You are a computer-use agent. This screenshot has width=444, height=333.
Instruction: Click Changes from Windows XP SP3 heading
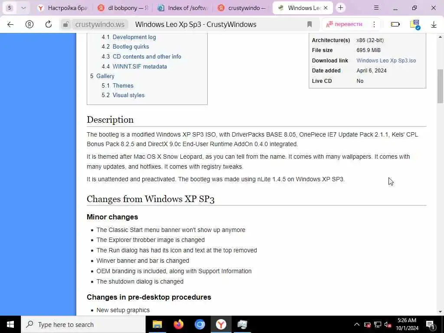[x=150, y=199]
